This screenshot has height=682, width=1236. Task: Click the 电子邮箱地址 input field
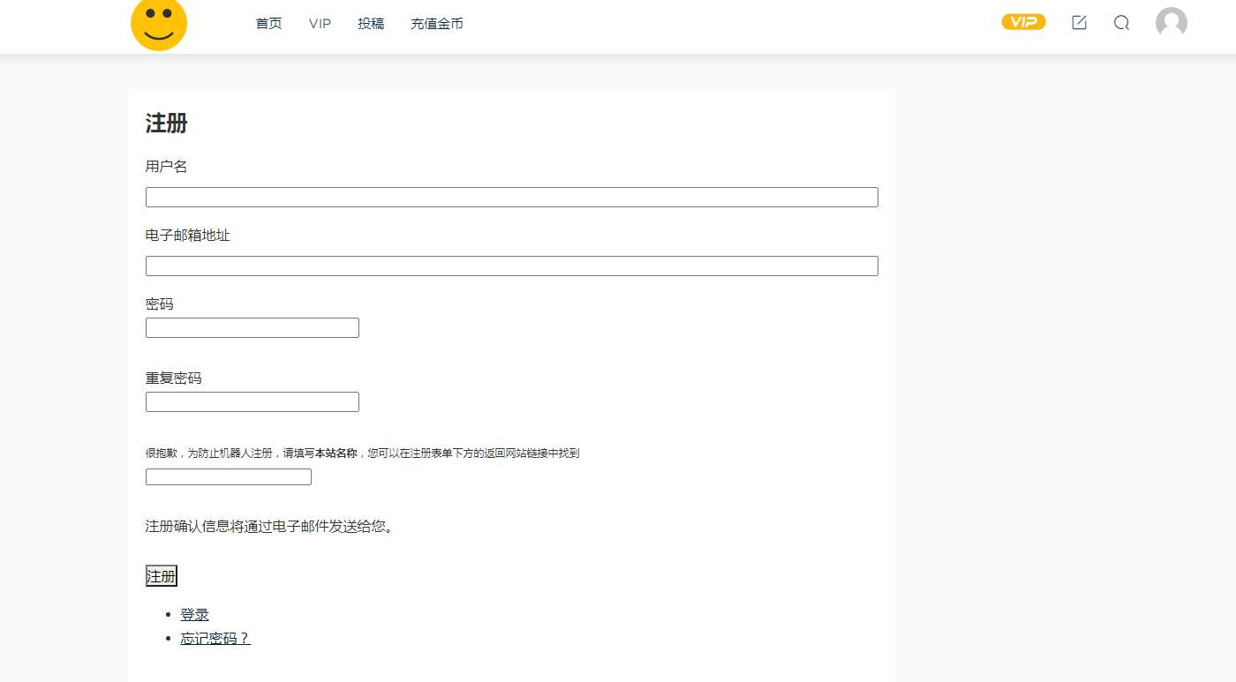tap(512, 266)
